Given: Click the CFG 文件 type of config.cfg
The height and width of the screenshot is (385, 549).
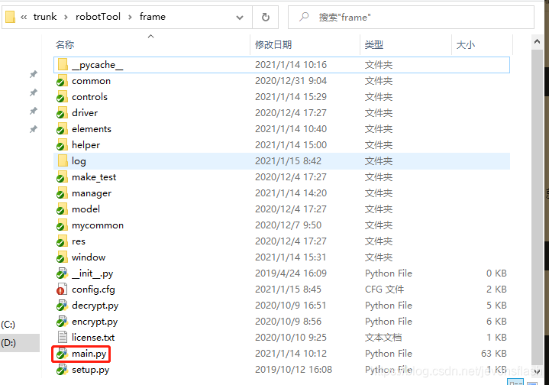Looking at the screenshot, I should coord(384,290).
